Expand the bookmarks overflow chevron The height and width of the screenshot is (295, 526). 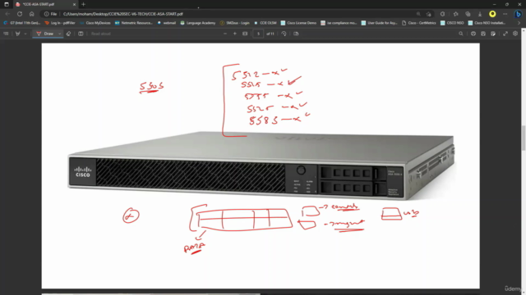tap(519, 23)
